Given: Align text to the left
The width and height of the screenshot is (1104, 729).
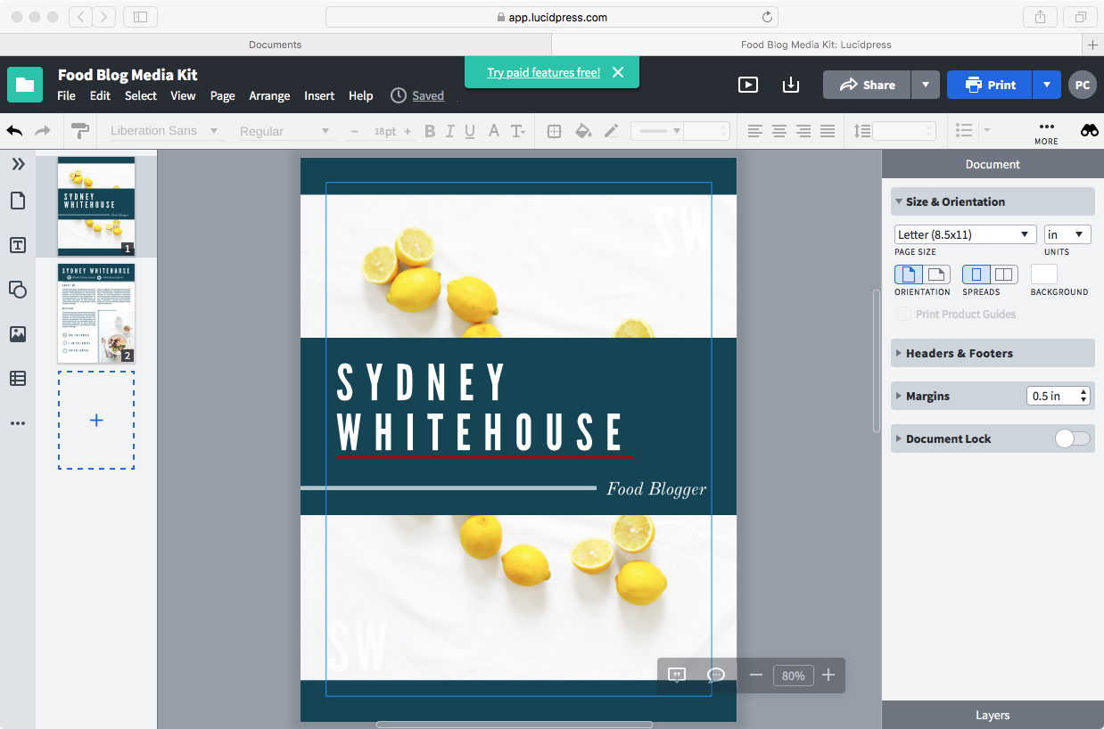Looking at the screenshot, I should (755, 131).
